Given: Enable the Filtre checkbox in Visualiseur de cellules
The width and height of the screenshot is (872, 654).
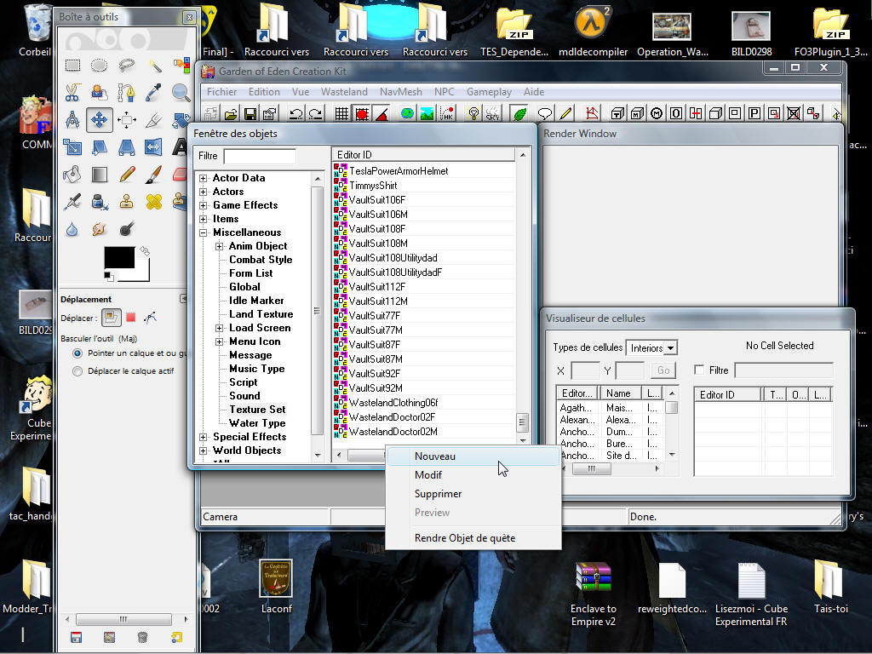Looking at the screenshot, I should click(699, 370).
